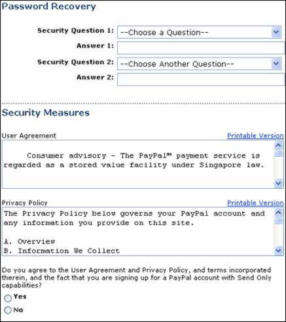Click the arrow on Choose Another Question combo
Viewport: 286px width, 322px height.
(x=276, y=64)
